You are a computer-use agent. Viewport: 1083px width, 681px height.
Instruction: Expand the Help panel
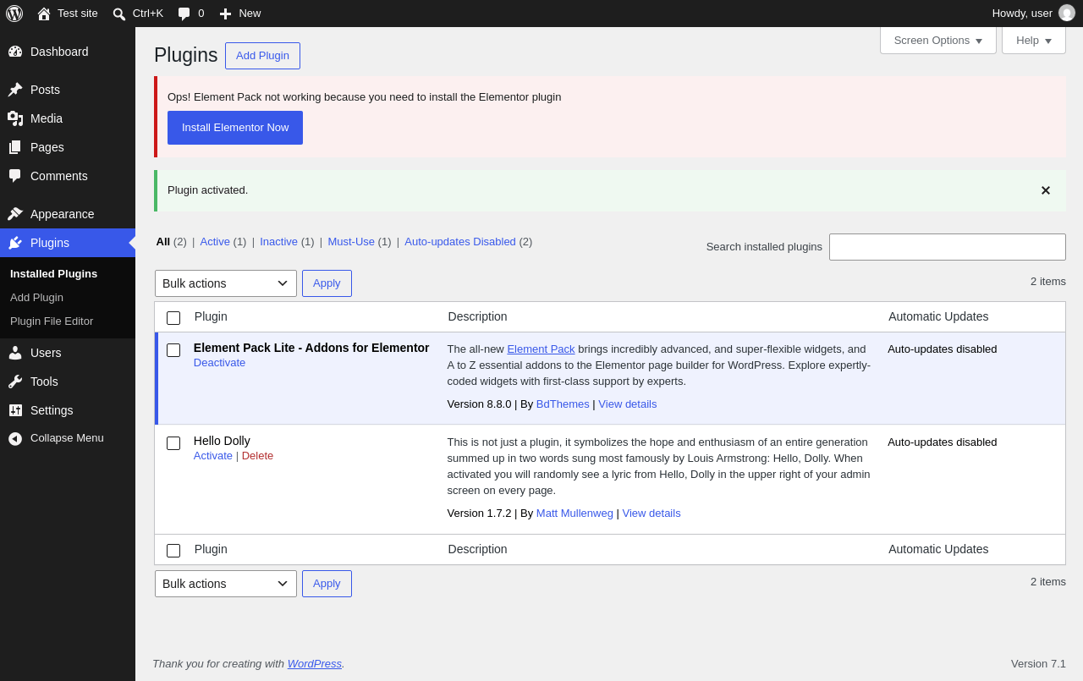point(1034,40)
